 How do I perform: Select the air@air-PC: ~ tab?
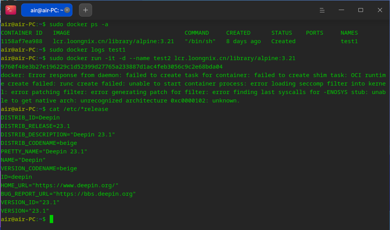[x=47, y=10]
